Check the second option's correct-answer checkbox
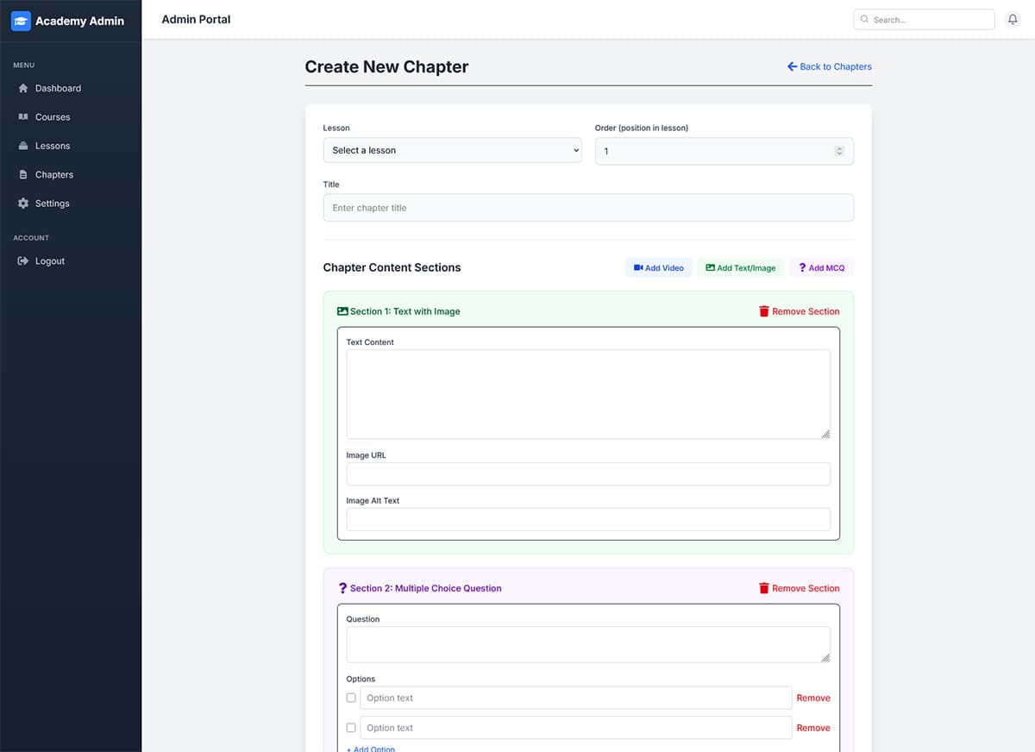1035x752 pixels. (351, 728)
